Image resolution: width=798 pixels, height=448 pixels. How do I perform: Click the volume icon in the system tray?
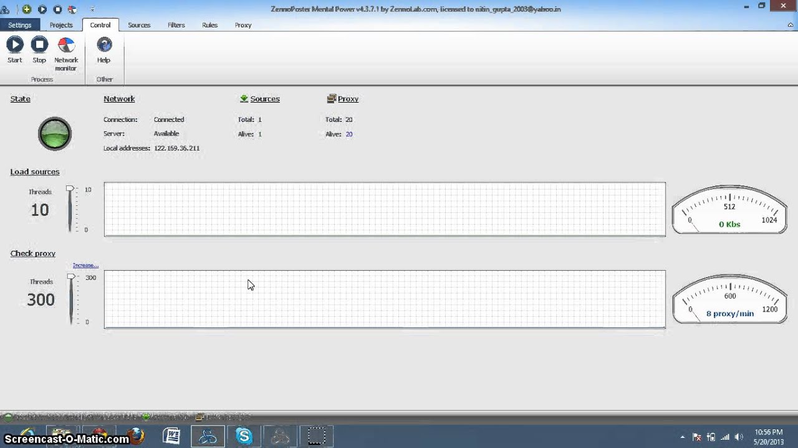pyautogui.click(x=739, y=437)
